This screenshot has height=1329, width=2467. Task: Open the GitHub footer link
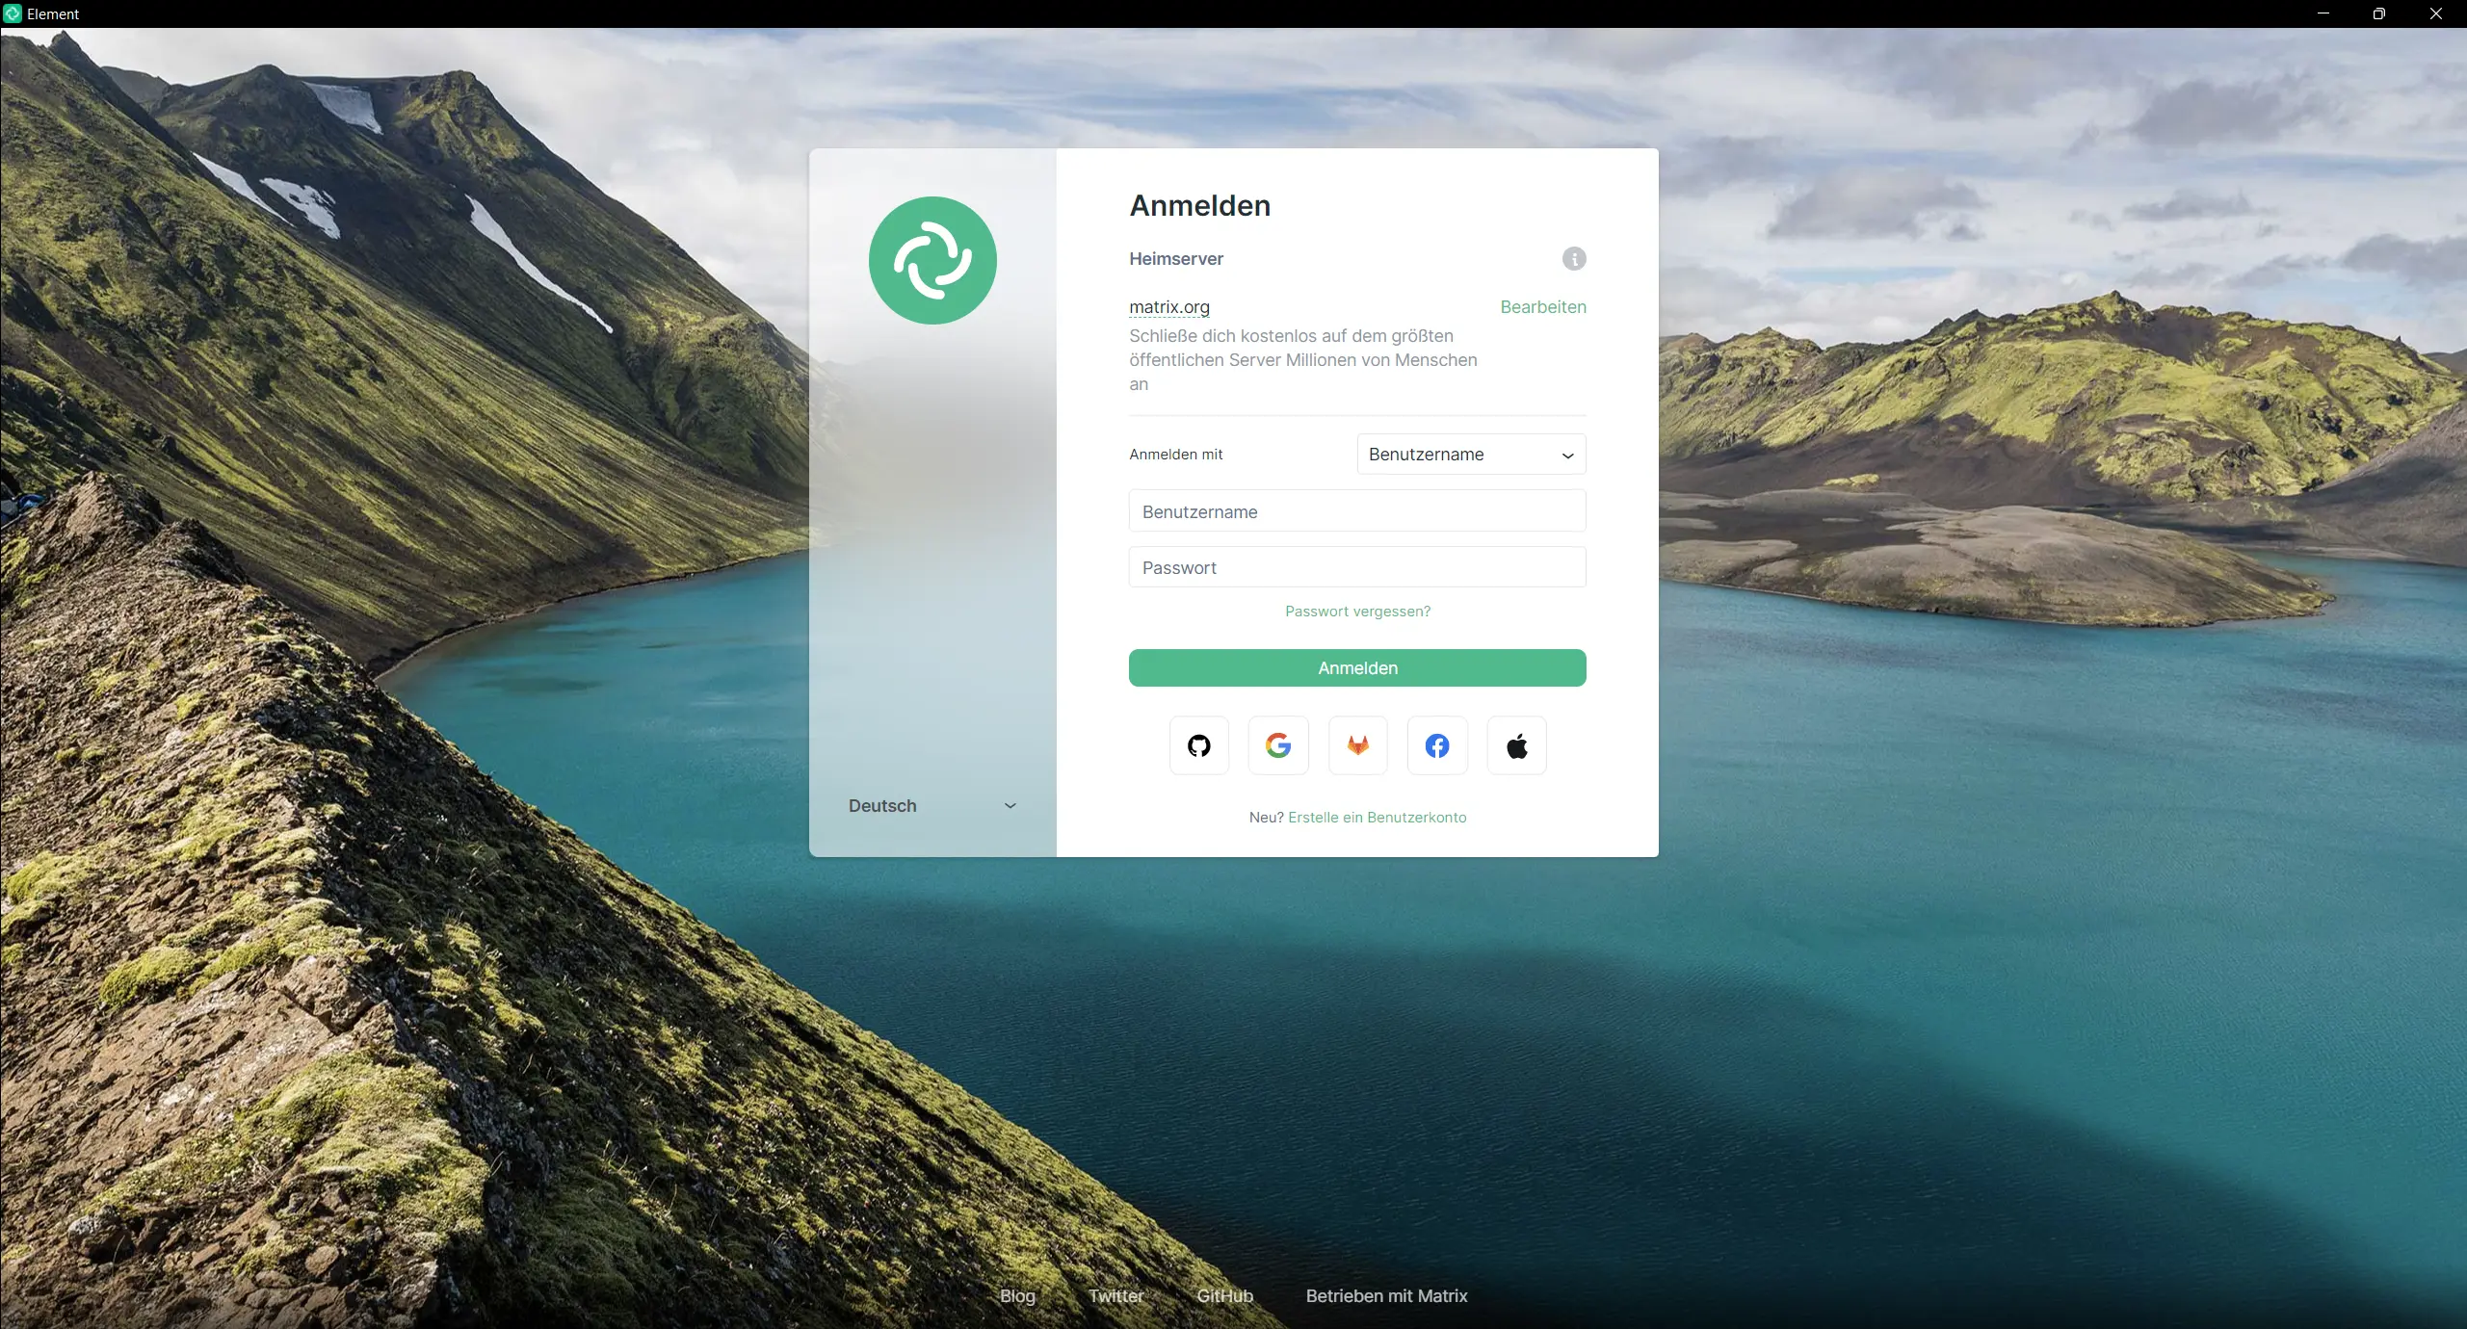point(1223,1295)
